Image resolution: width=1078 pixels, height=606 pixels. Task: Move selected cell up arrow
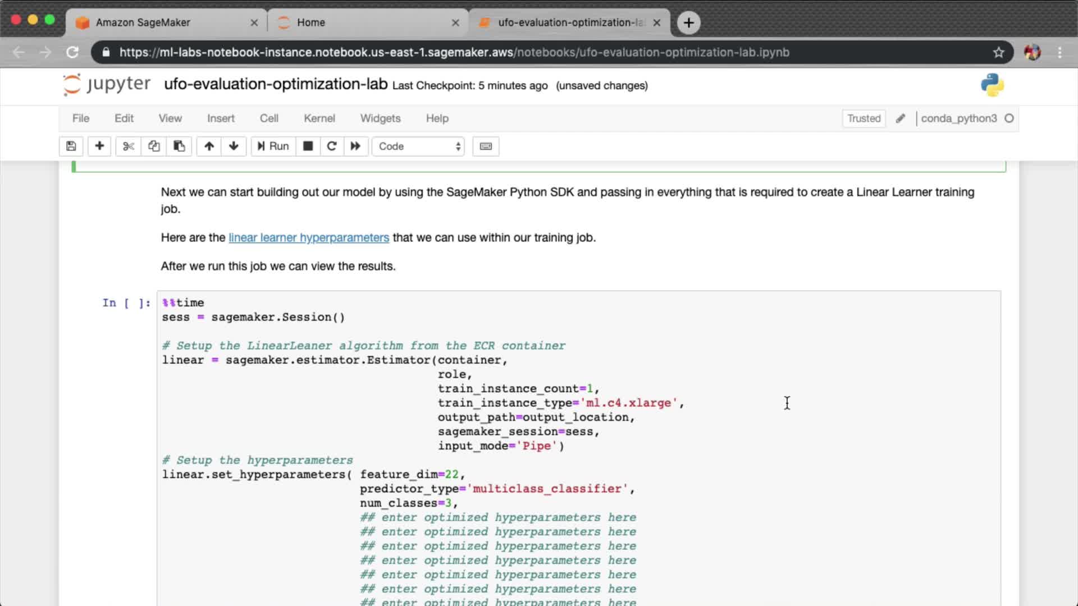coord(209,146)
